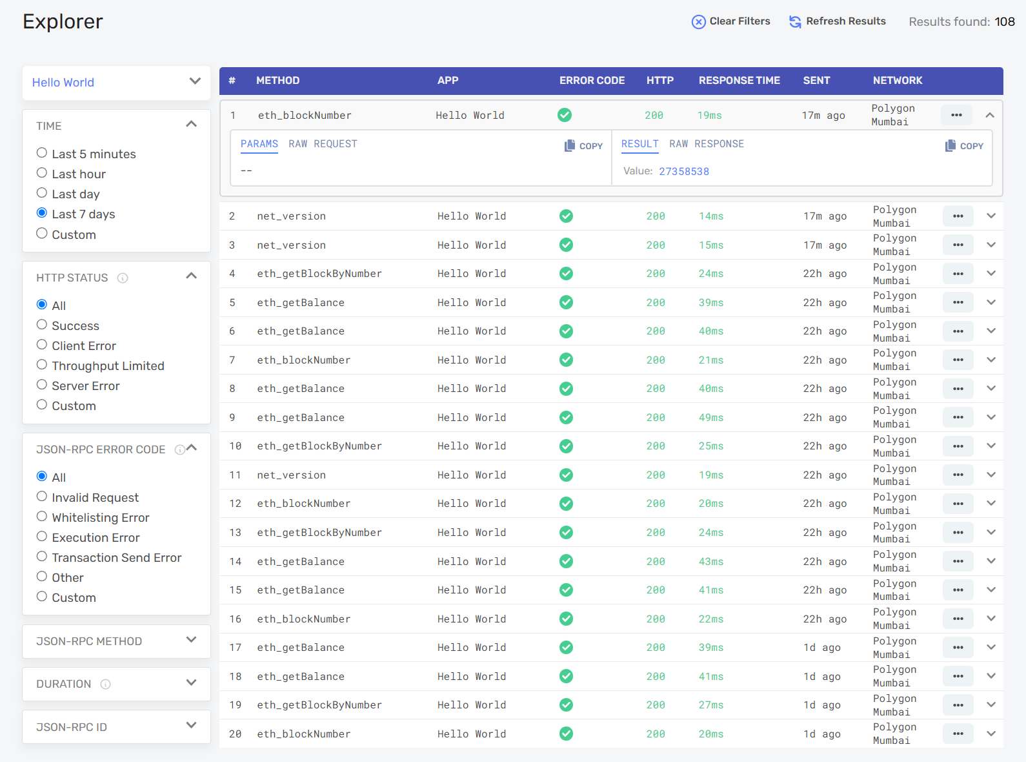Select the Client Error HTTP status filter
The height and width of the screenshot is (762, 1026).
(x=42, y=345)
